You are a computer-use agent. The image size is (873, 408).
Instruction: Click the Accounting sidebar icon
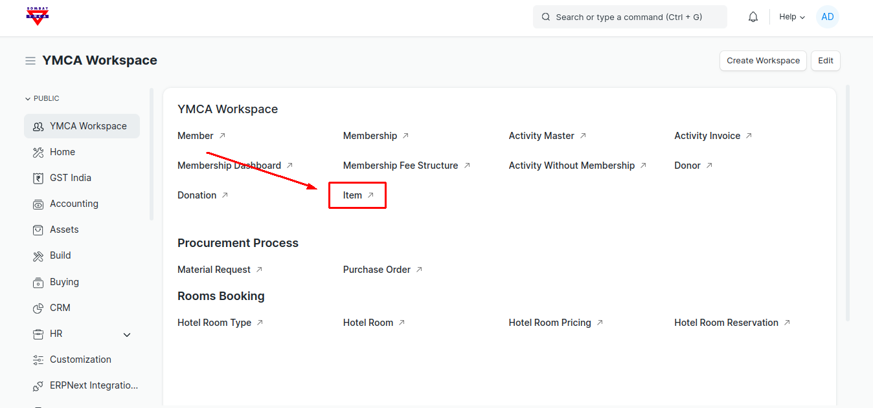point(38,204)
